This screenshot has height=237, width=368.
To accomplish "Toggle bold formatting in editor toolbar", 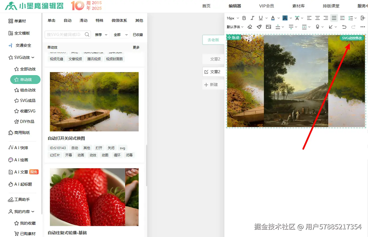I will [x=244, y=18].
